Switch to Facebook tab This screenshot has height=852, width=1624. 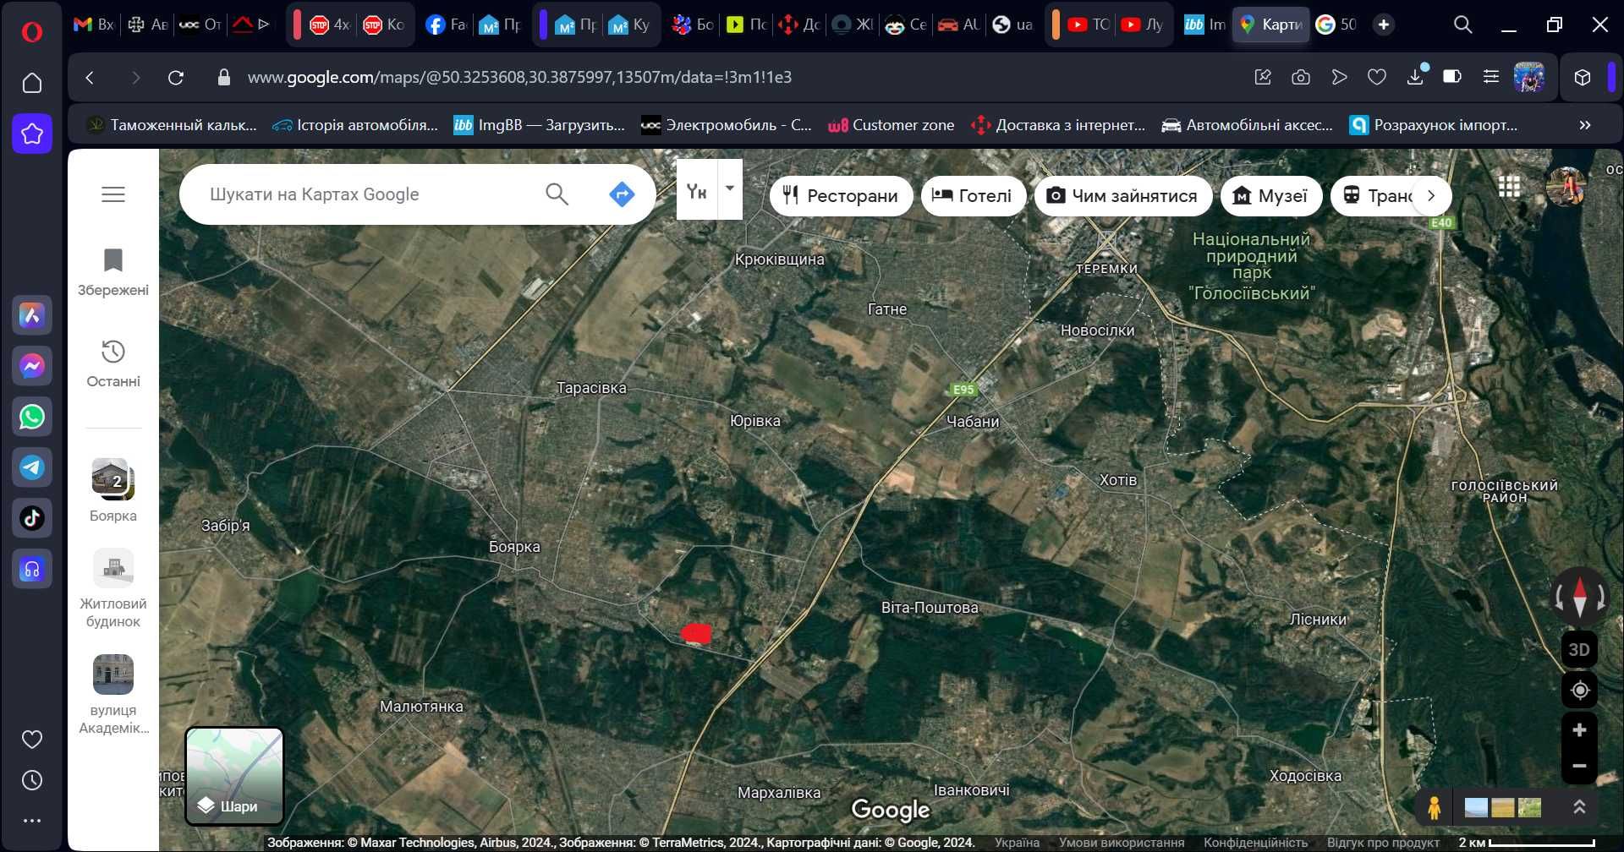[446, 25]
